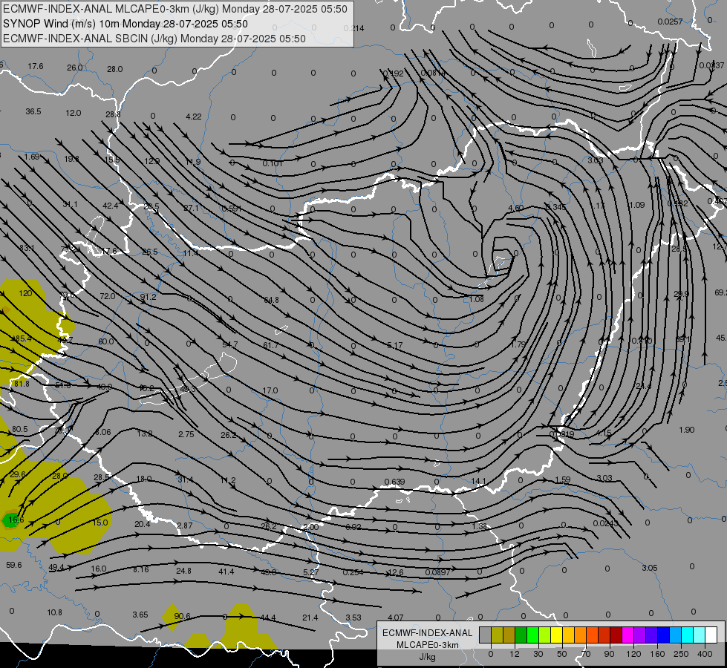Image resolution: width=727 pixels, height=668 pixels.
Task: Select the legend tick label '30'
Action: 538,654
